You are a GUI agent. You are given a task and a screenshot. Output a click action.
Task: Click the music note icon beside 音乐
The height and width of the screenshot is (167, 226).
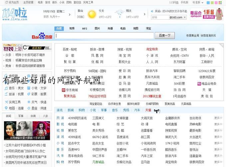6,88
